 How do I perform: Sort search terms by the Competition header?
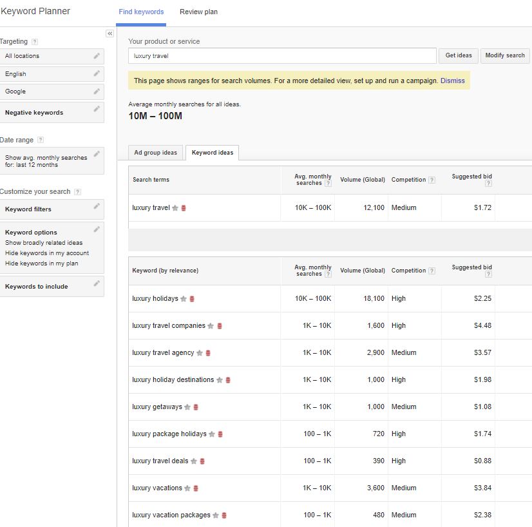[408, 180]
